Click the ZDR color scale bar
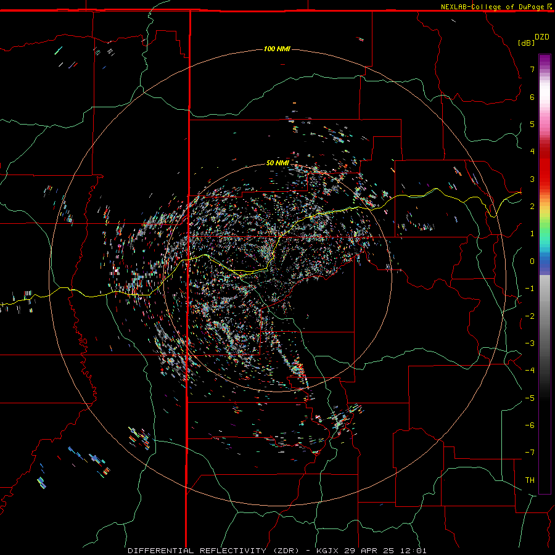Screen dimensions: 555x555 [x=545, y=274]
